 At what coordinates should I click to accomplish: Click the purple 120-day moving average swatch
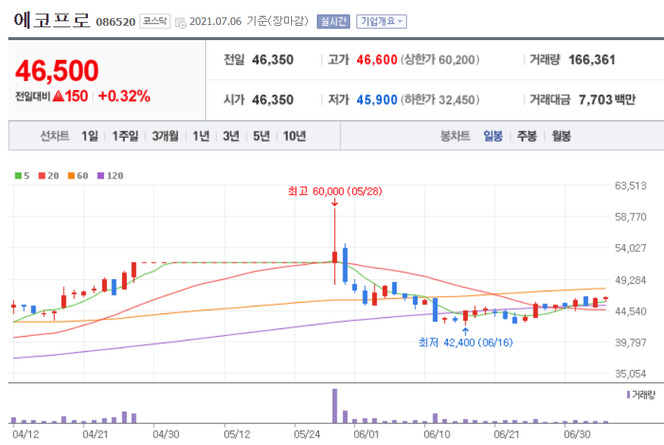[x=101, y=176]
